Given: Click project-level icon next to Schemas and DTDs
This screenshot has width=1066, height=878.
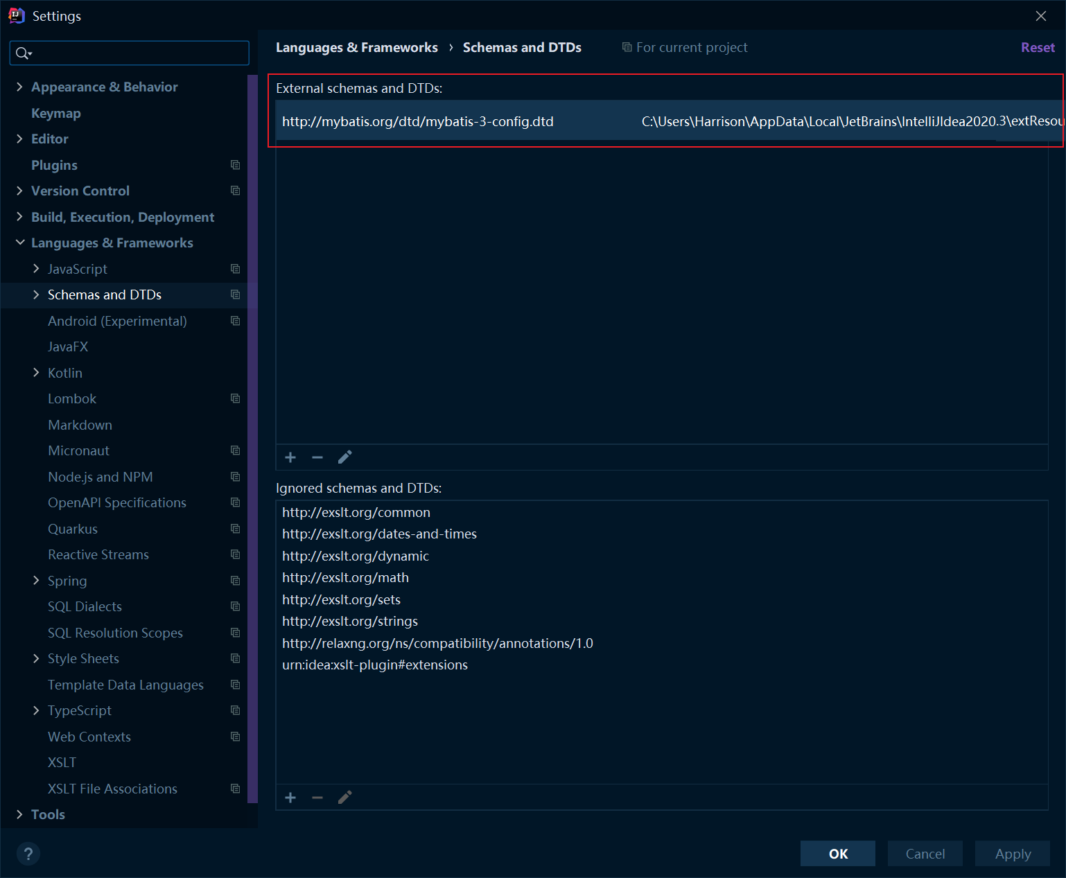Looking at the screenshot, I should pos(236,295).
